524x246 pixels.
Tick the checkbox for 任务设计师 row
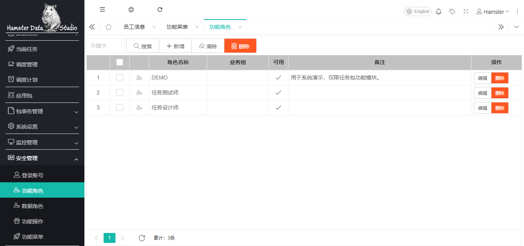120,107
